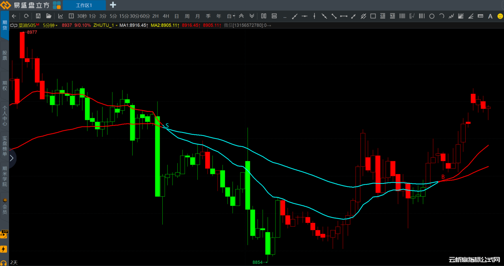This screenshot has width=504, height=266.
Task: Open the workspace layout grid icon
Action: (57, 5)
